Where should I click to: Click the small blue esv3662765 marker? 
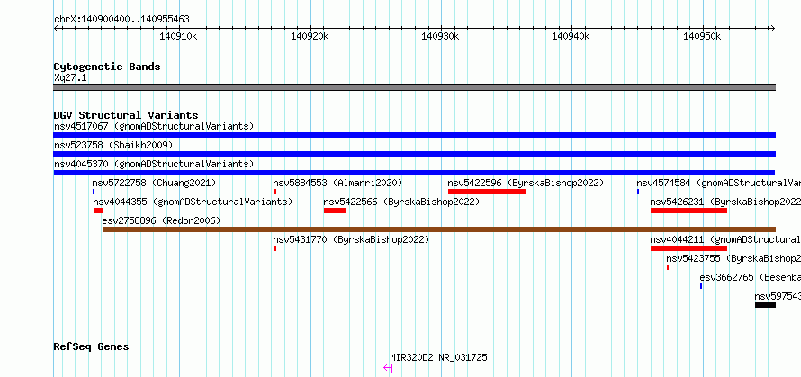click(x=701, y=286)
